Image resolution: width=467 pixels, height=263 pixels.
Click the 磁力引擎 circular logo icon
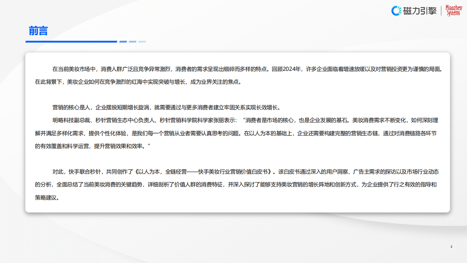396,11
